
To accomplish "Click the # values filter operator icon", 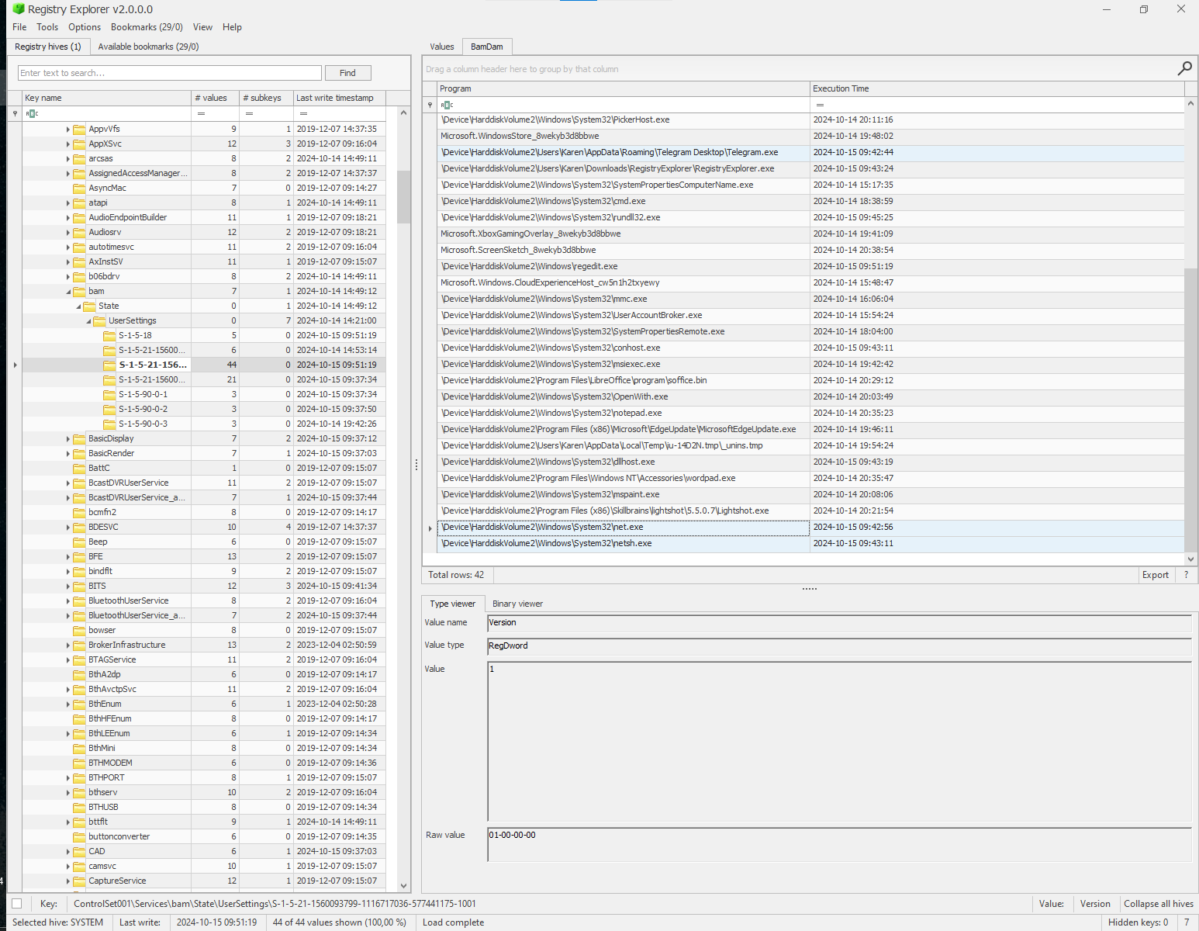I will tap(201, 113).
